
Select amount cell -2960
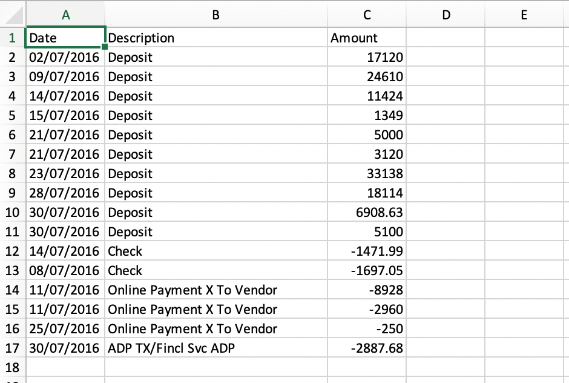click(x=367, y=309)
